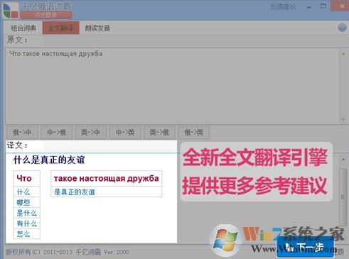Image resolution: width=349 pixels, height=259 pixels.
Task: Translate with the 中->俄 button
Action: 56,132
